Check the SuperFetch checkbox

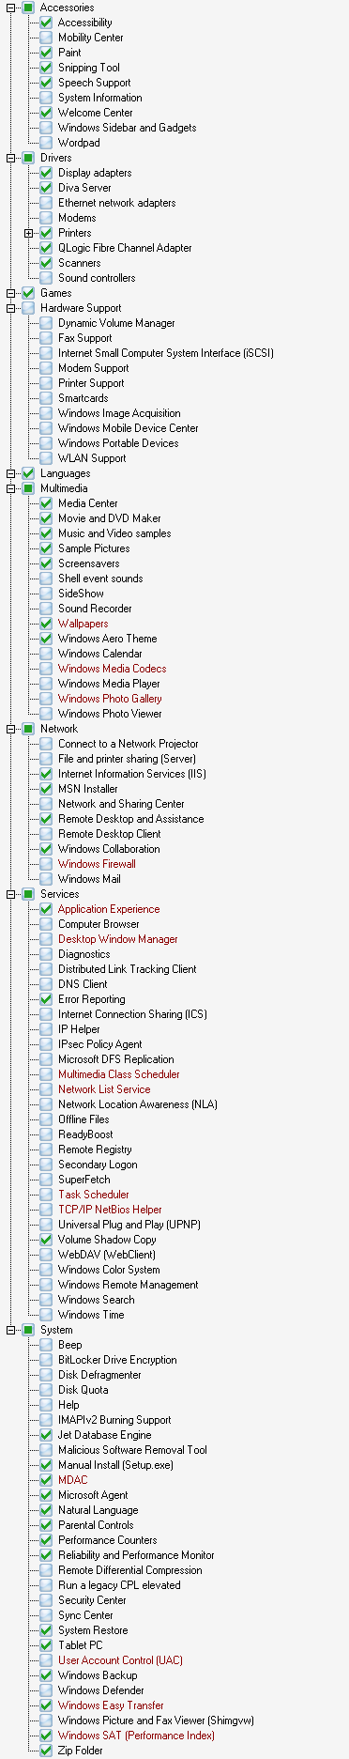click(x=46, y=1180)
